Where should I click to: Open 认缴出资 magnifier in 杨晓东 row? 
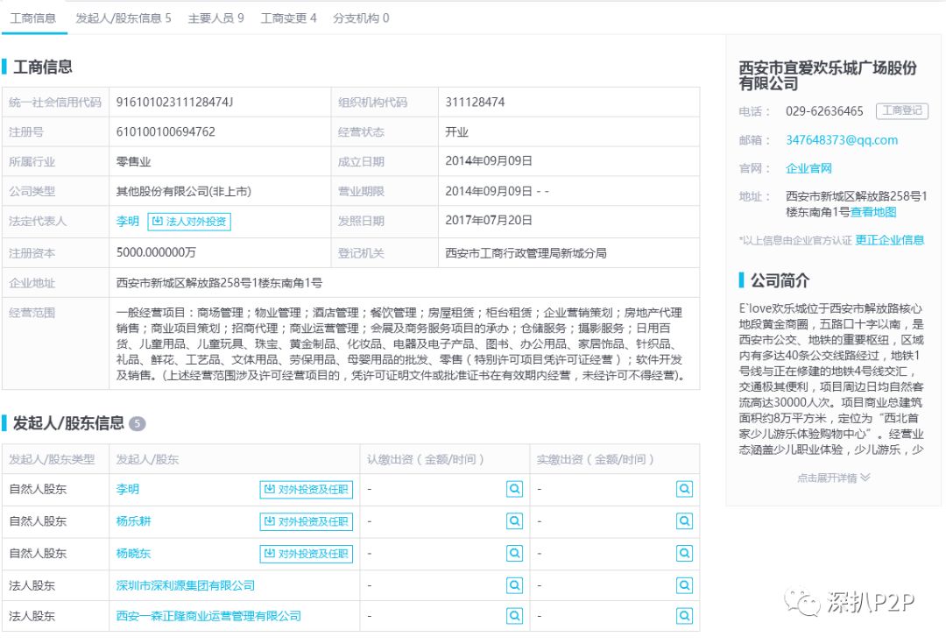(515, 553)
